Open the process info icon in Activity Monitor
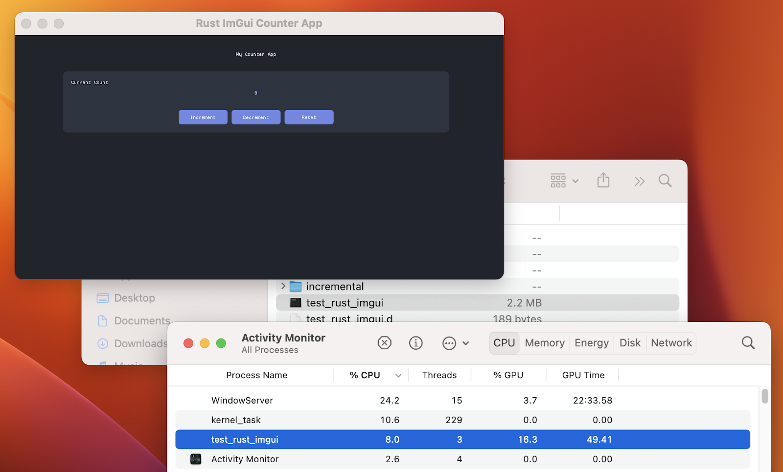Viewport: 783px width, 472px height. pyautogui.click(x=415, y=343)
